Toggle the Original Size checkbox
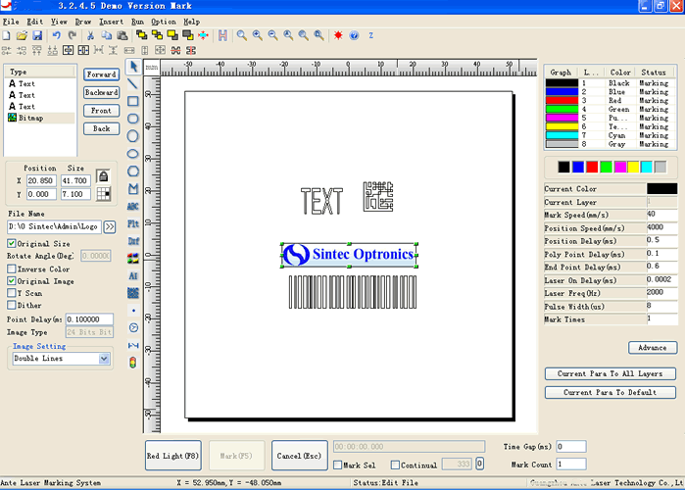The width and height of the screenshot is (685, 490). [x=12, y=243]
